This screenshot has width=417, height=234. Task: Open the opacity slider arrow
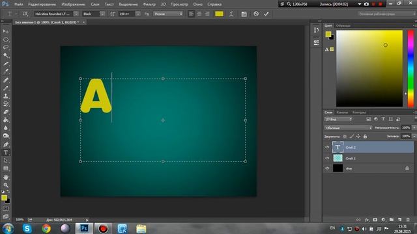pyautogui.click(x=414, y=127)
